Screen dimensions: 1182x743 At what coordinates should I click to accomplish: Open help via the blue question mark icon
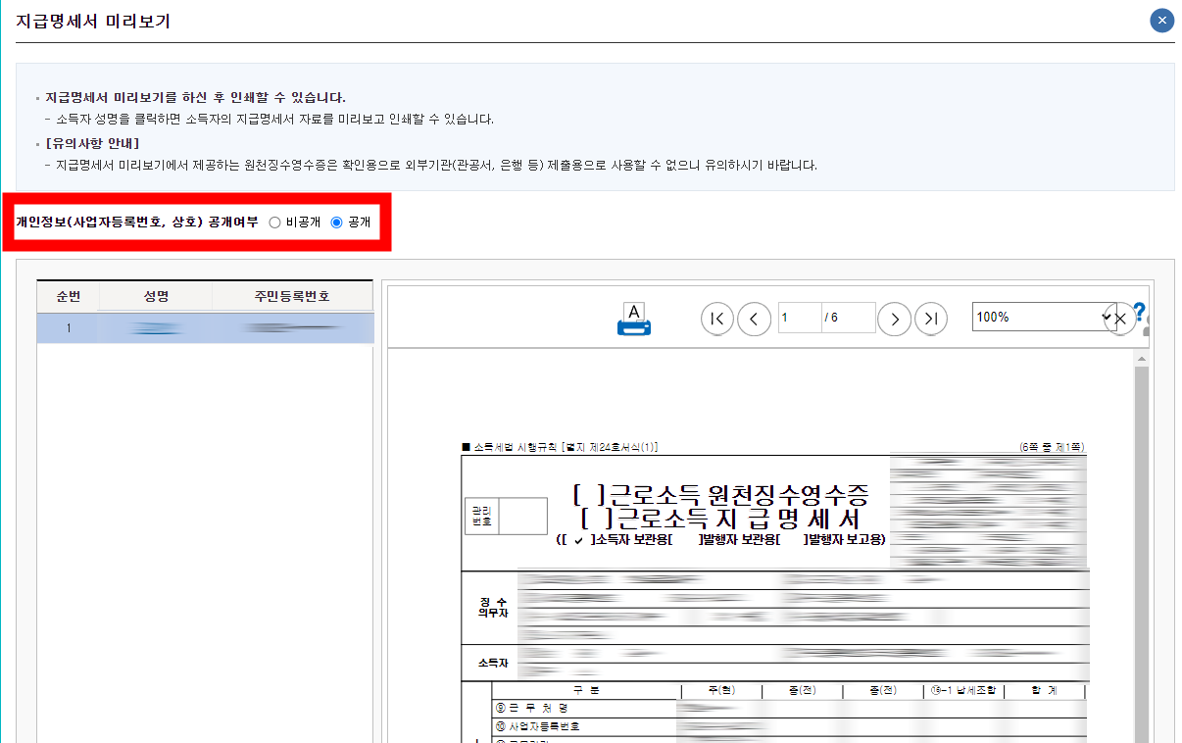tap(1139, 312)
